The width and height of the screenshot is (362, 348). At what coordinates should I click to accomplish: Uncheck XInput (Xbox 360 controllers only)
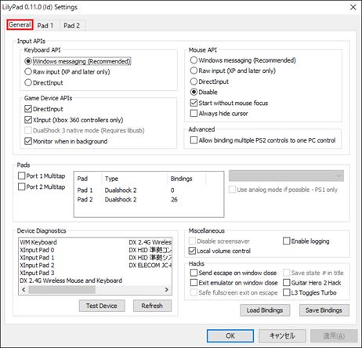point(74,120)
